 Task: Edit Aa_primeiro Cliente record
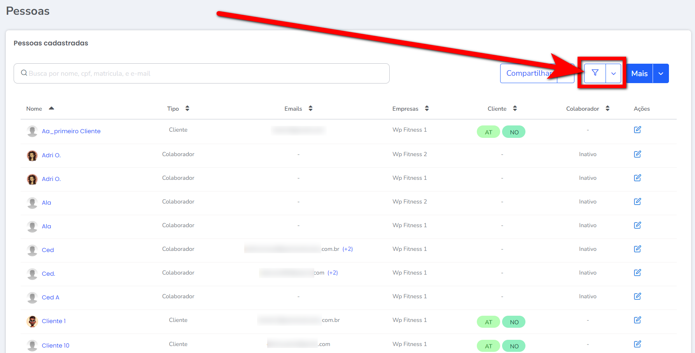click(x=637, y=130)
